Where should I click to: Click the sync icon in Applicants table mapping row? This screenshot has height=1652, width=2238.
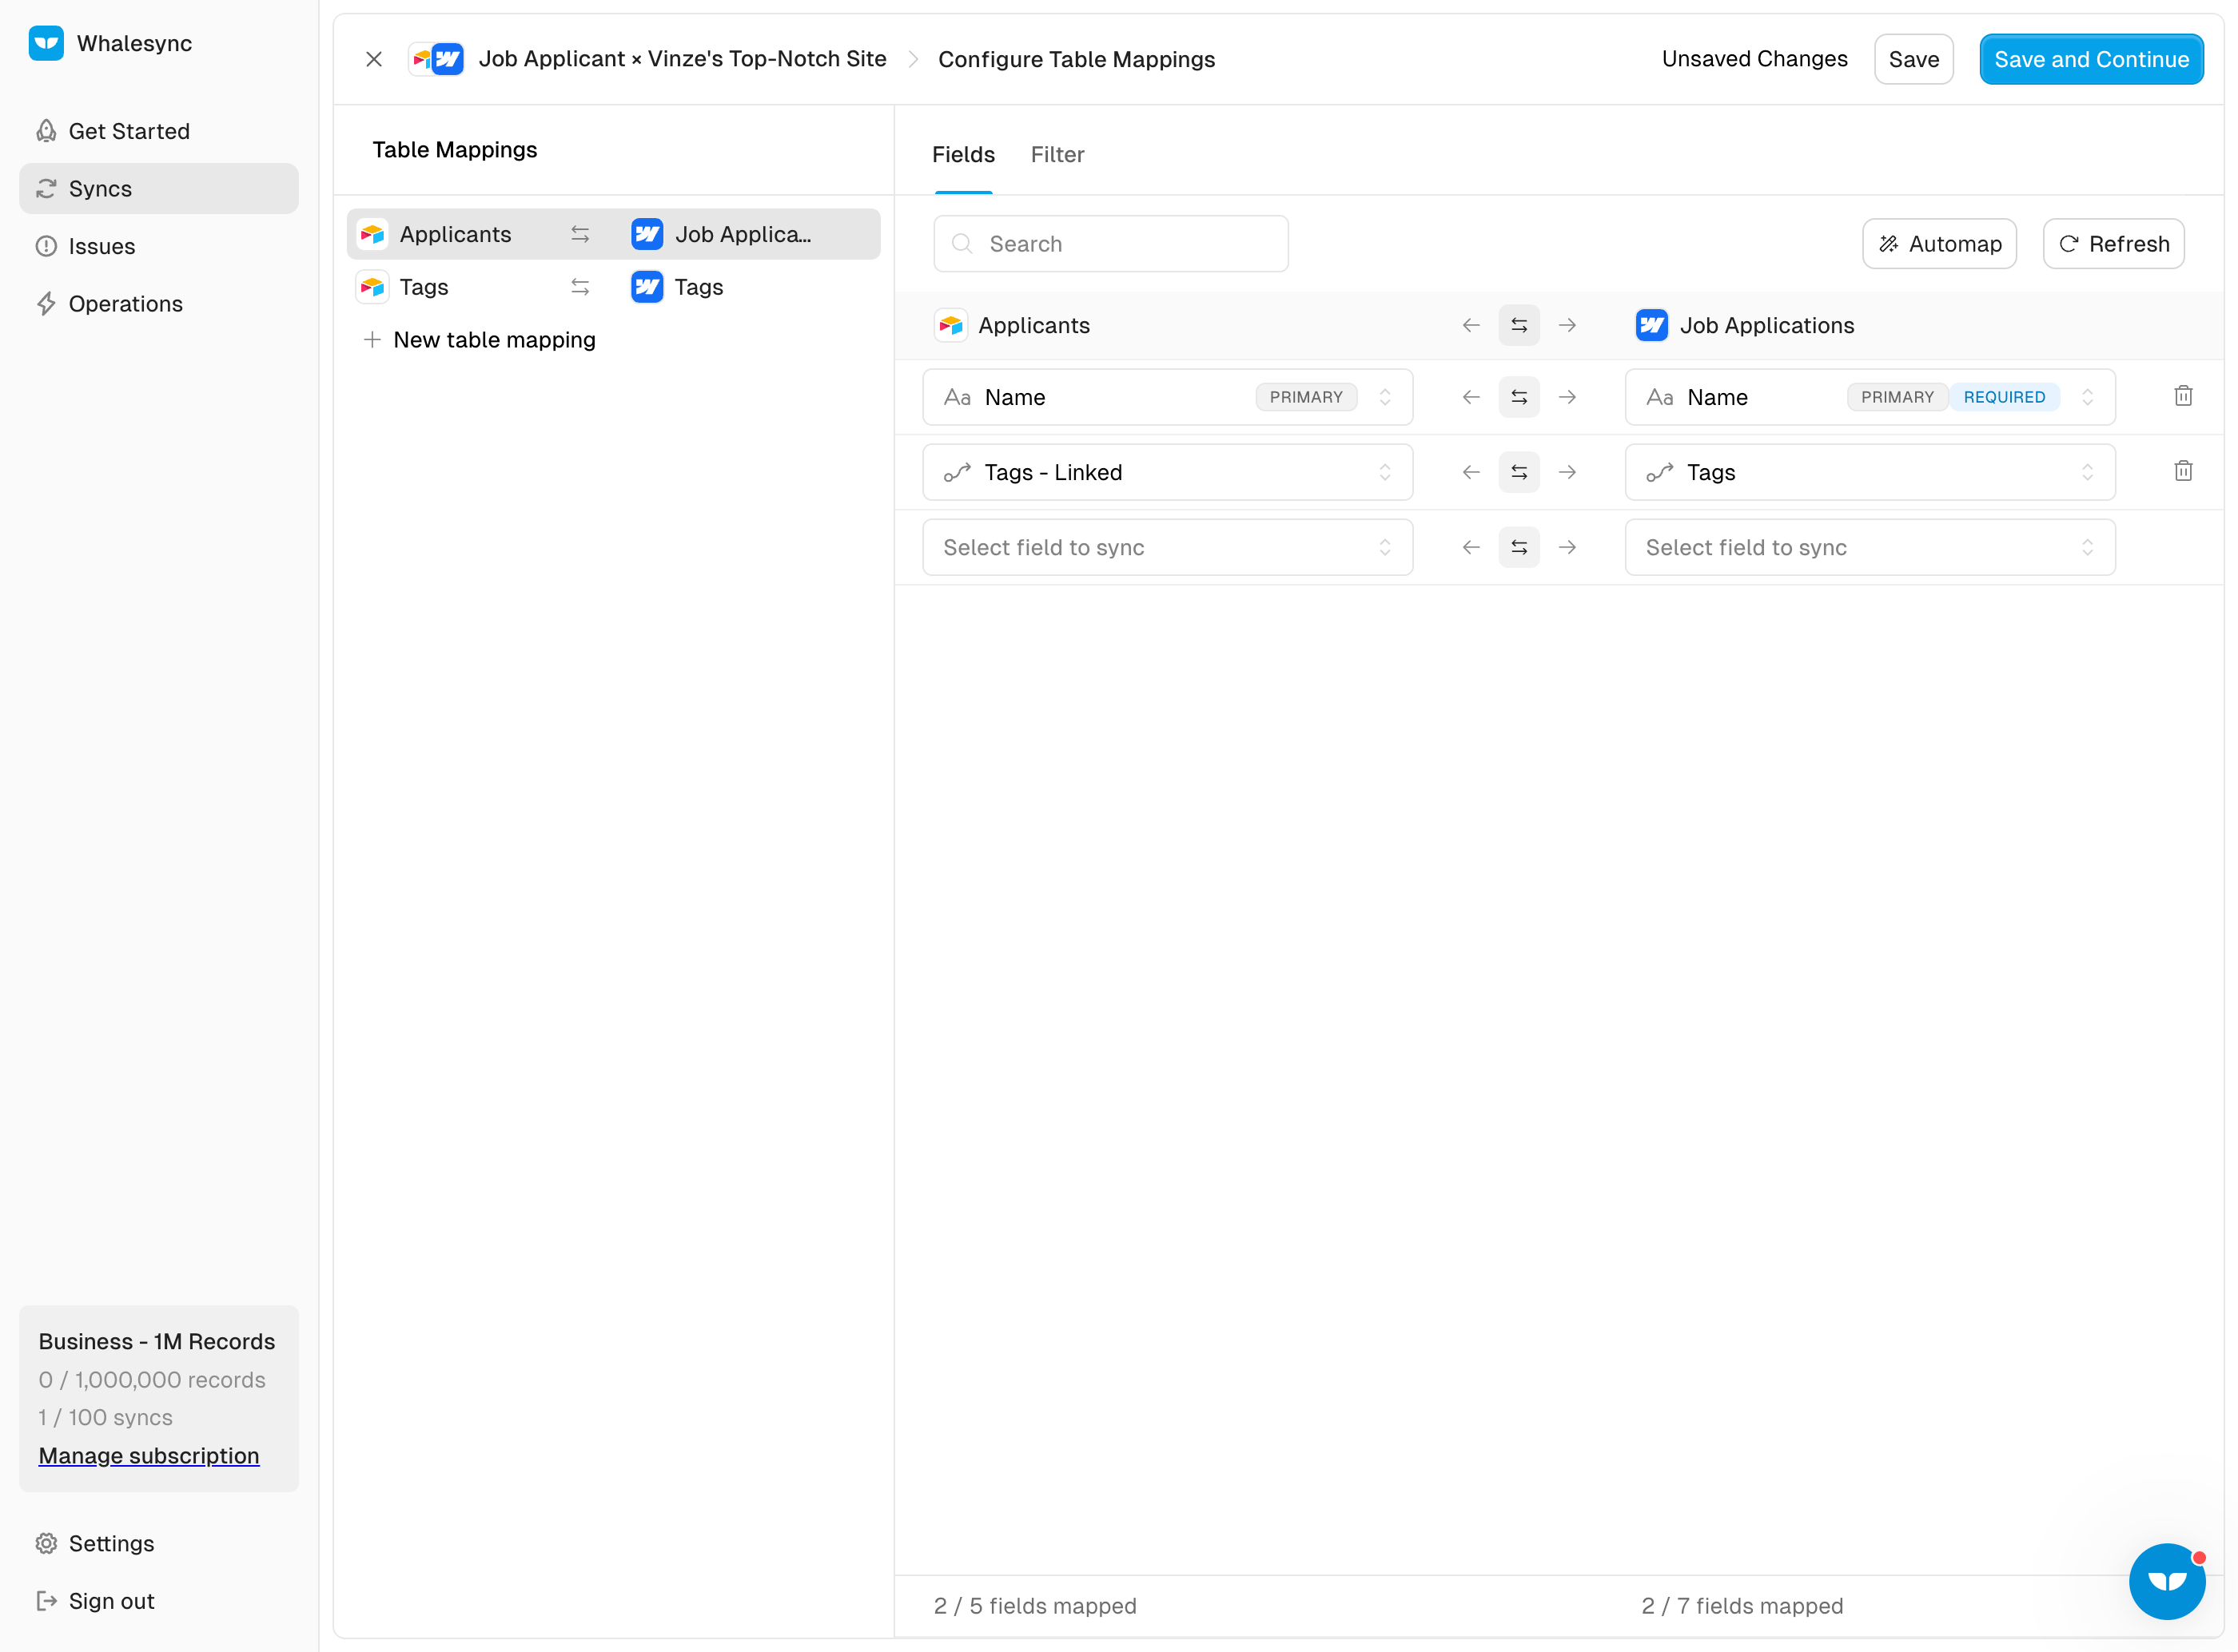(x=580, y=234)
